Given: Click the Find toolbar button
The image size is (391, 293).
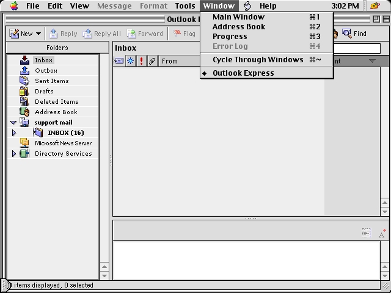Looking at the screenshot, I should [354, 34].
